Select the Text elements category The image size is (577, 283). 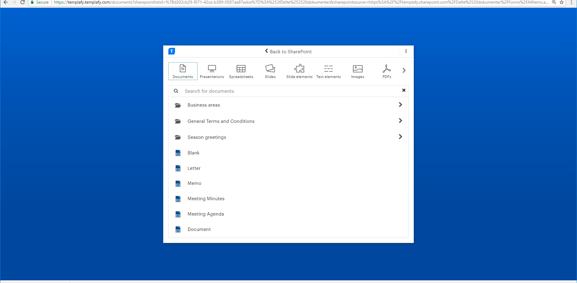tap(329, 71)
